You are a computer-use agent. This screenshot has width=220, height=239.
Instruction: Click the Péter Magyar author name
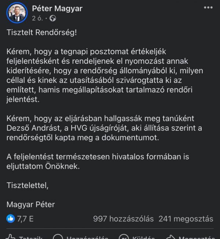coord(57,8)
